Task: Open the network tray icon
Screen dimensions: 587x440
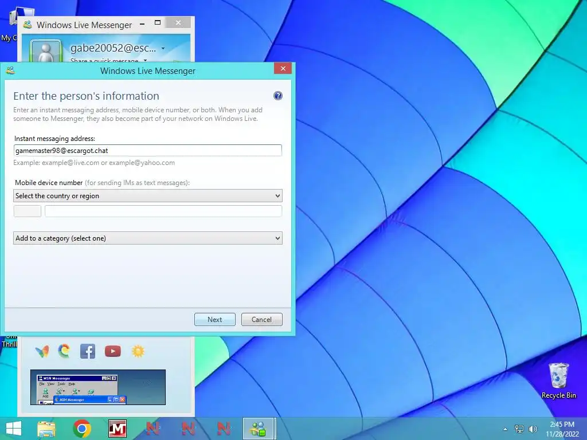Action: 519,429
